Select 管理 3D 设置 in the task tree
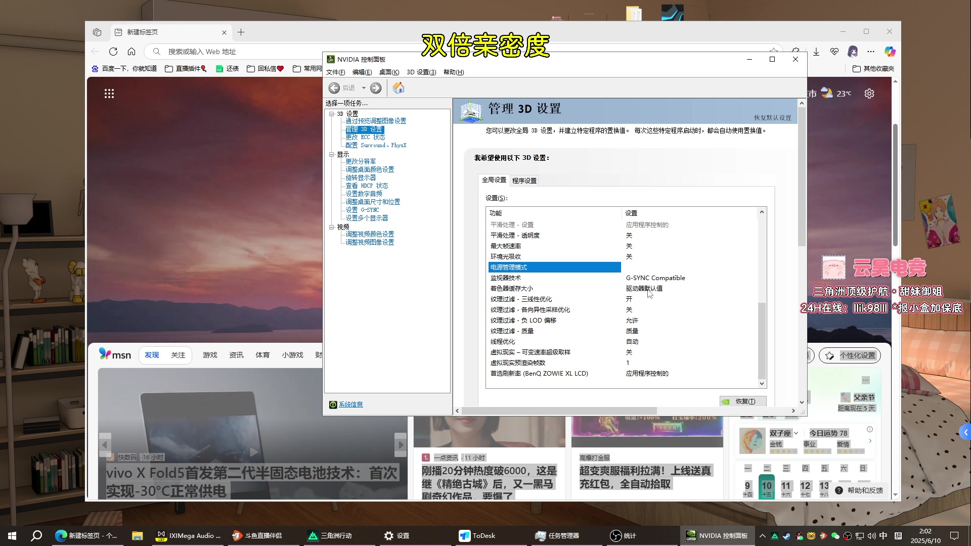Image resolution: width=971 pixels, height=546 pixels. pos(364,129)
